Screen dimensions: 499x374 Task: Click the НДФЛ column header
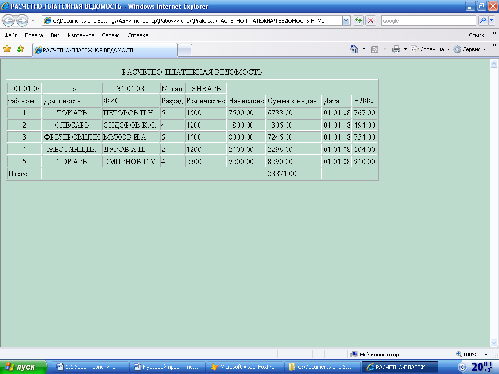tap(365, 101)
